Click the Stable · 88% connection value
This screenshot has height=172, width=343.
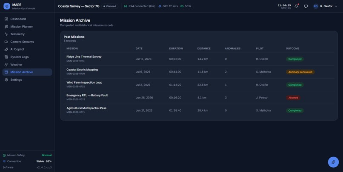click(x=44, y=161)
